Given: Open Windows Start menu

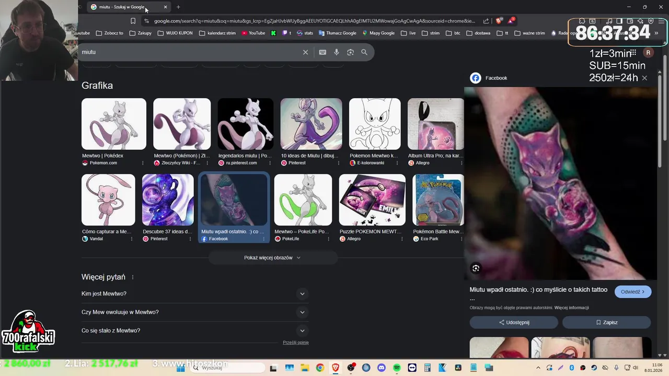Looking at the screenshot, I should (x=181, y=368).
